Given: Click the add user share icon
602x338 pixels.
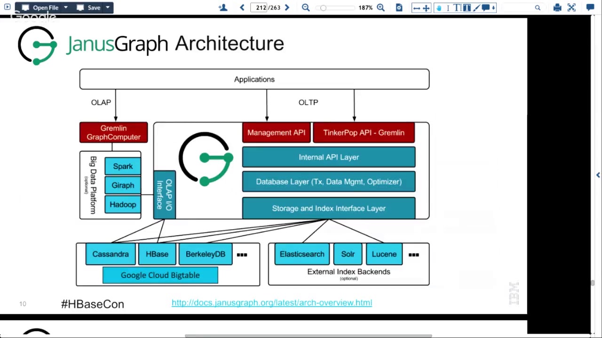Looking at the screenshot, I should (x=223, y=8).
